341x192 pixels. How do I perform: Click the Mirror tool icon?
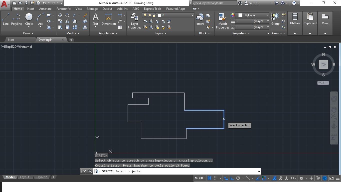tap(67, 21)
